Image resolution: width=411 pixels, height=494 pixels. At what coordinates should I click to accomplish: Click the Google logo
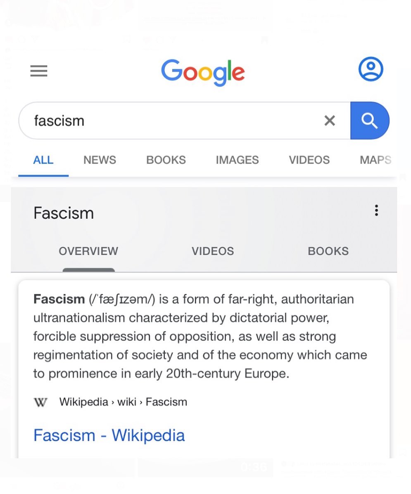(203, 72)
